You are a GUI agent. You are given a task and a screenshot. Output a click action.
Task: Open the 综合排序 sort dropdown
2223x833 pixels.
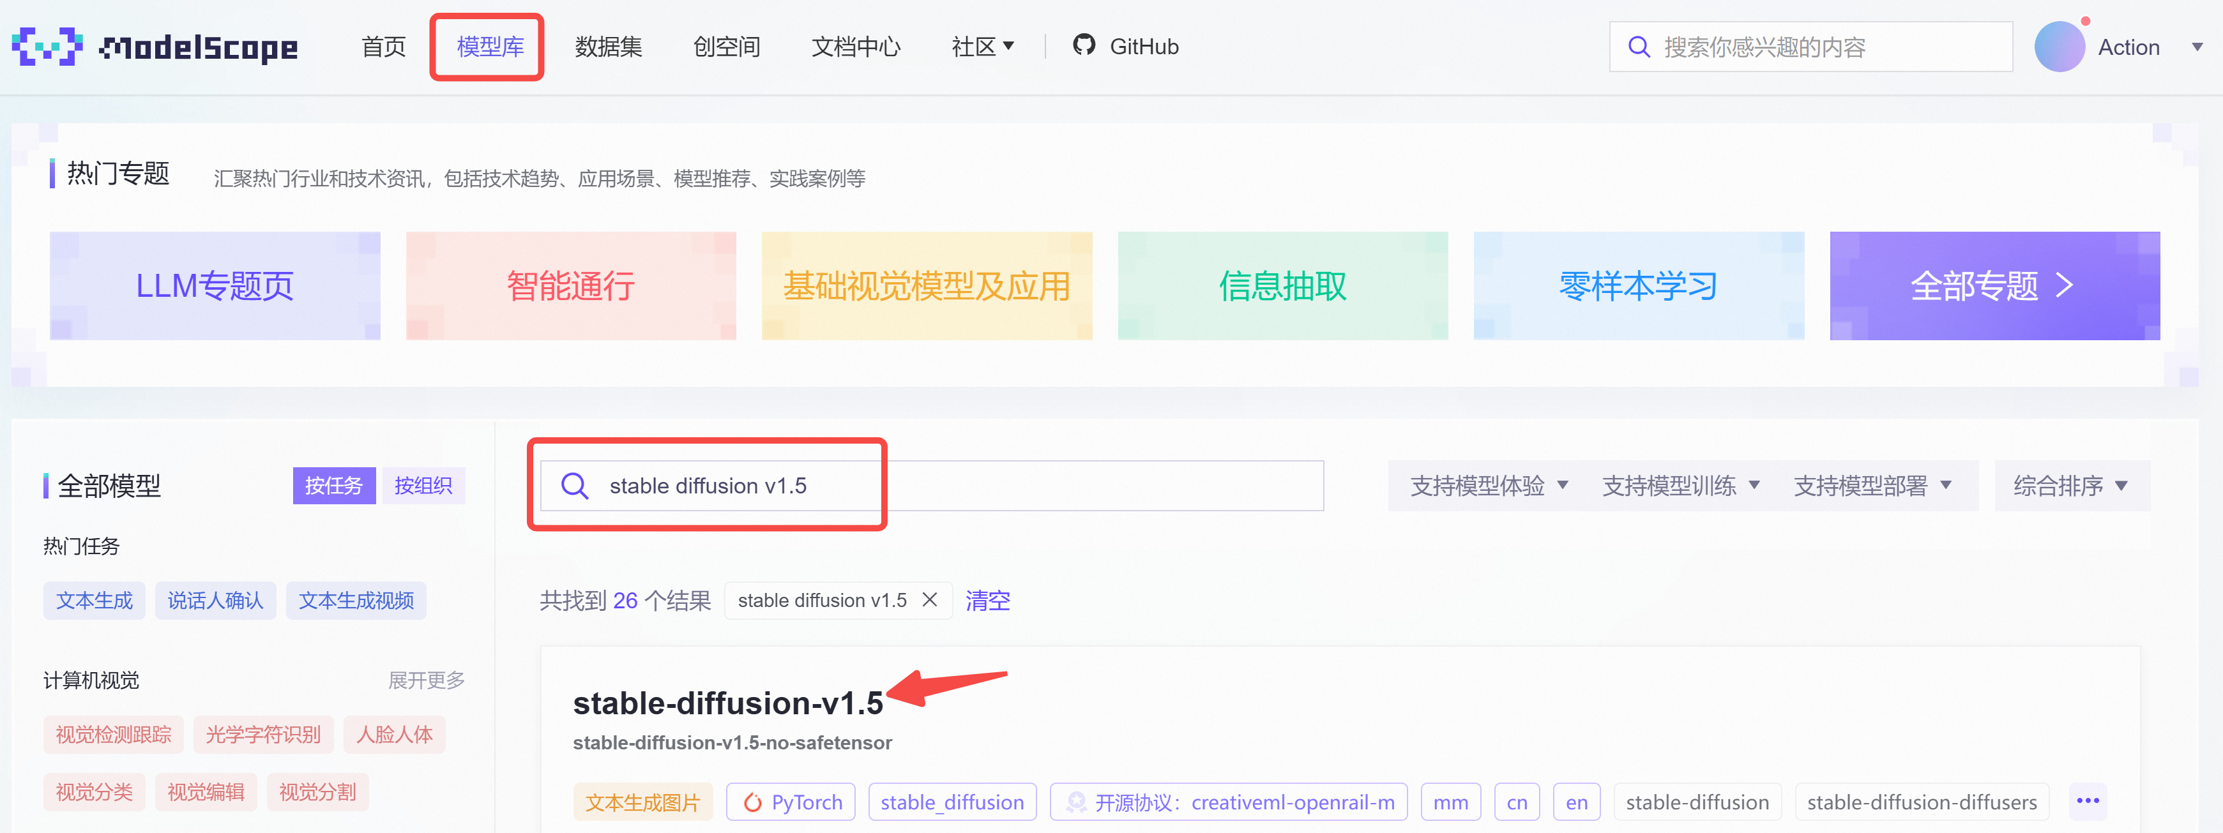(x=2071, y=486)
